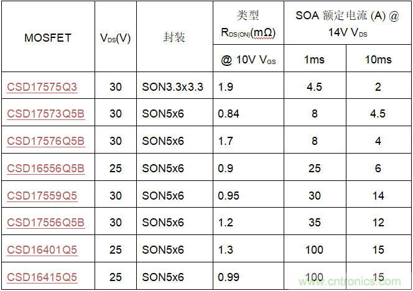Click the CSD16415Q5 MOSFET link

42,277
